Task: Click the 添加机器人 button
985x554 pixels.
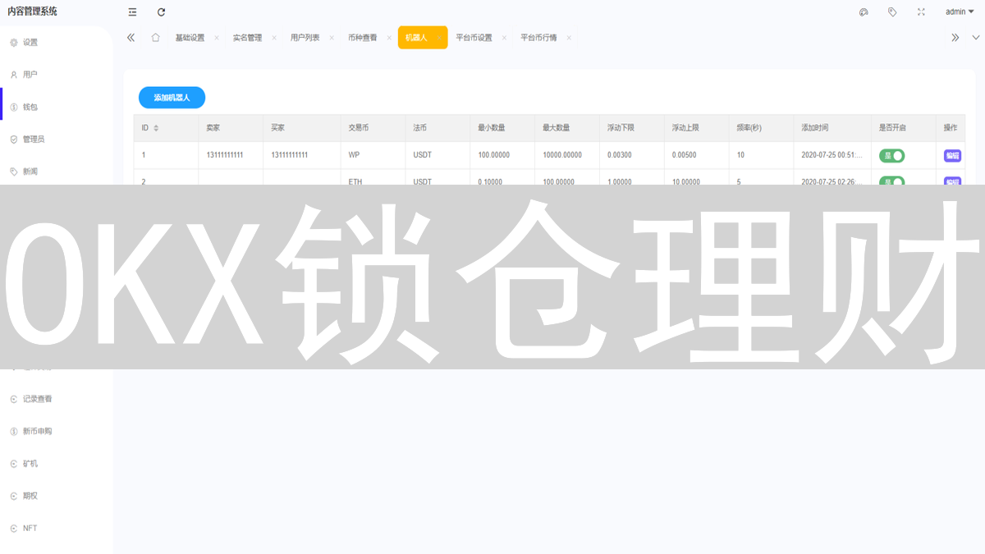Action: (x=172, y=98)
